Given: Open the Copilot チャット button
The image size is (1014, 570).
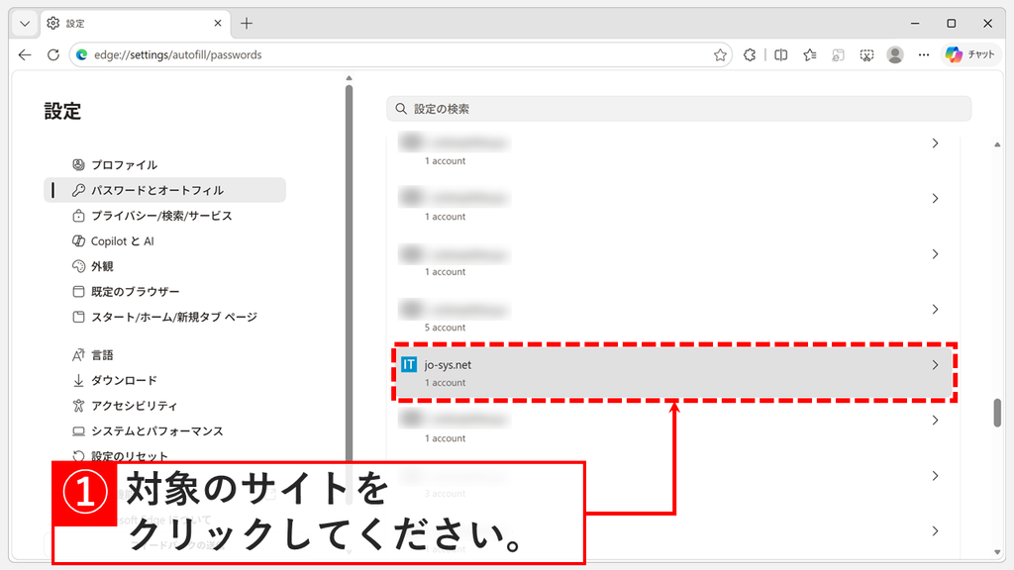Looking at the screenshot, I should (x=970, y=55).
